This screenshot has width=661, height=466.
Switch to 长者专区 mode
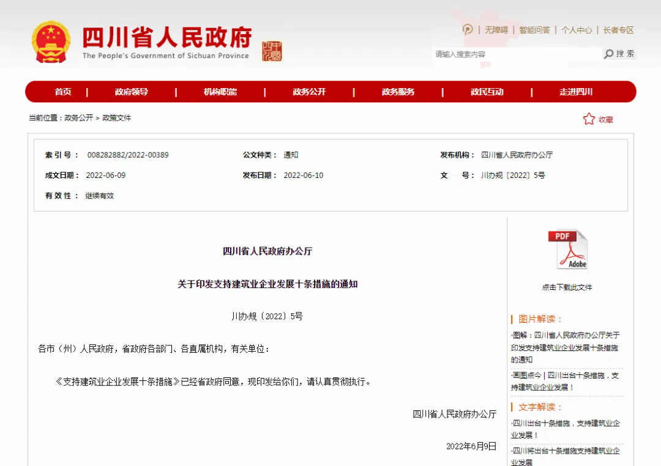point(618,30)
